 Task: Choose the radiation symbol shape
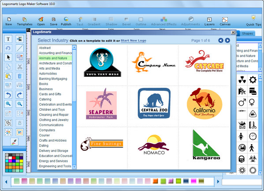[242, 80]
